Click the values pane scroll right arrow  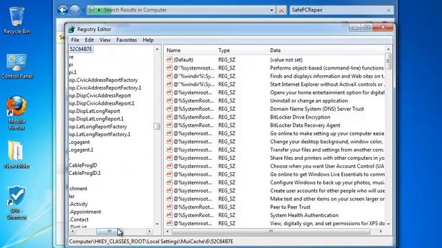(x=381, y=231)
